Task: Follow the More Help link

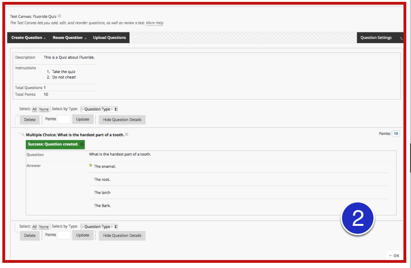Action: click(155, 23)
